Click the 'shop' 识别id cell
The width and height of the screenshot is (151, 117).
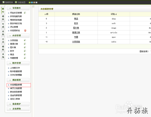114,19
